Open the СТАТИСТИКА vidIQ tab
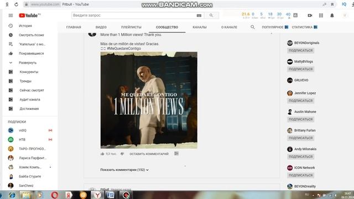The height and width of the screenshot is (199, 354). (x=305, y=27)
